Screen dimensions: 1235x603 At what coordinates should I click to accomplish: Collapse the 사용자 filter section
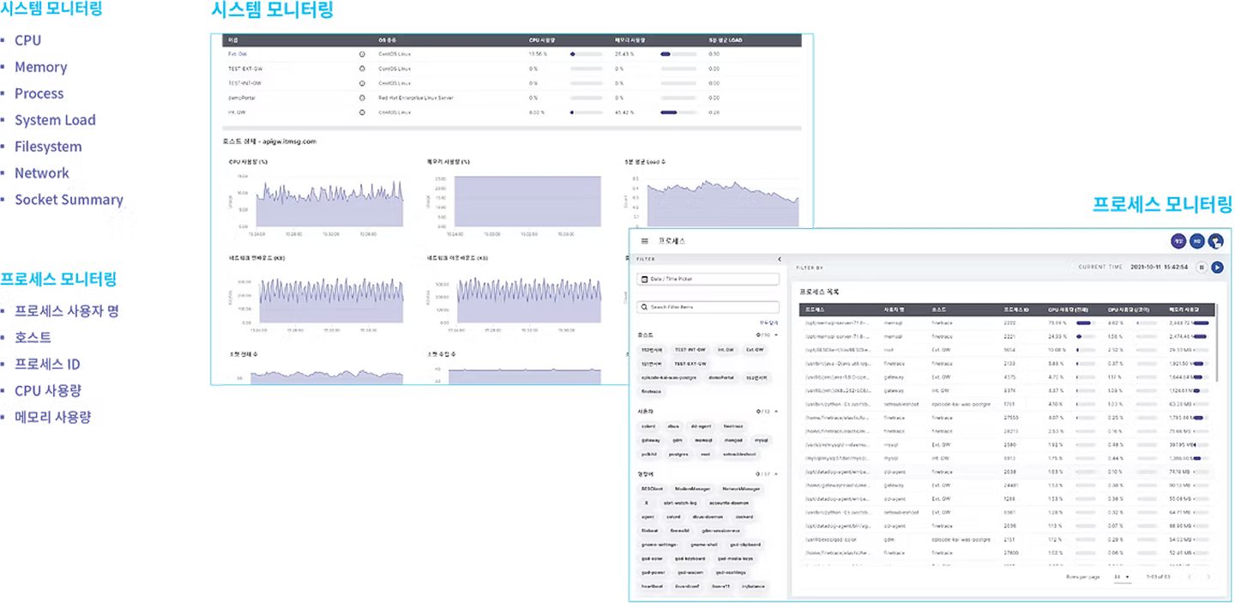click(776, 411)
